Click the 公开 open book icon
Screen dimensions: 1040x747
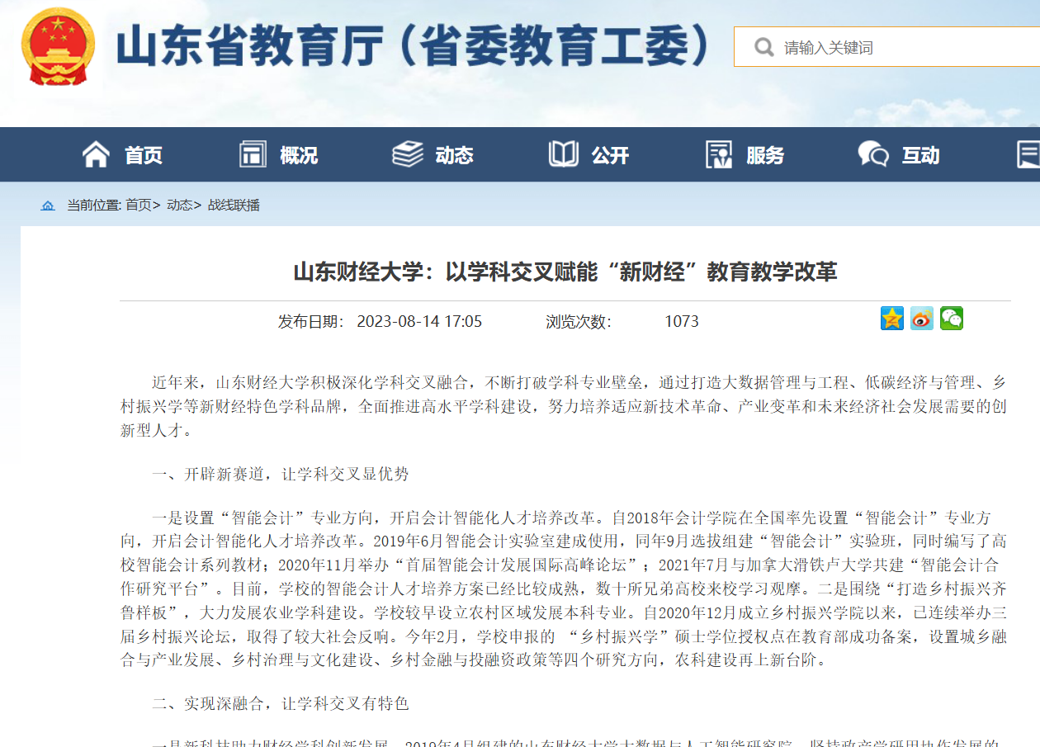pyautogui.click(x=564, y=154)
